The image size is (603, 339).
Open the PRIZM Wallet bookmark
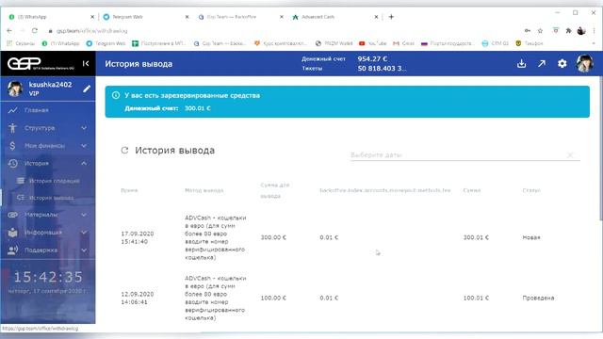pyautogui.click(x=334, y=43)
